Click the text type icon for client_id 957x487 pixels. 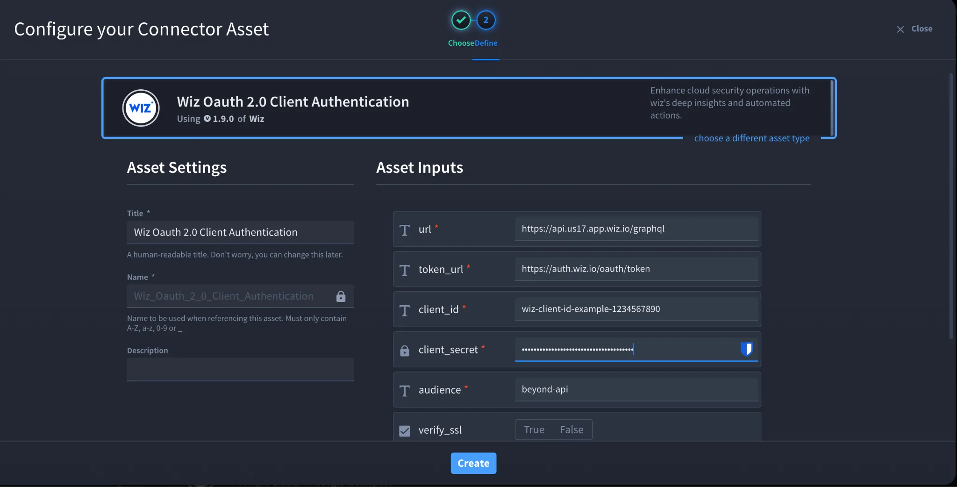click(405, 310)
